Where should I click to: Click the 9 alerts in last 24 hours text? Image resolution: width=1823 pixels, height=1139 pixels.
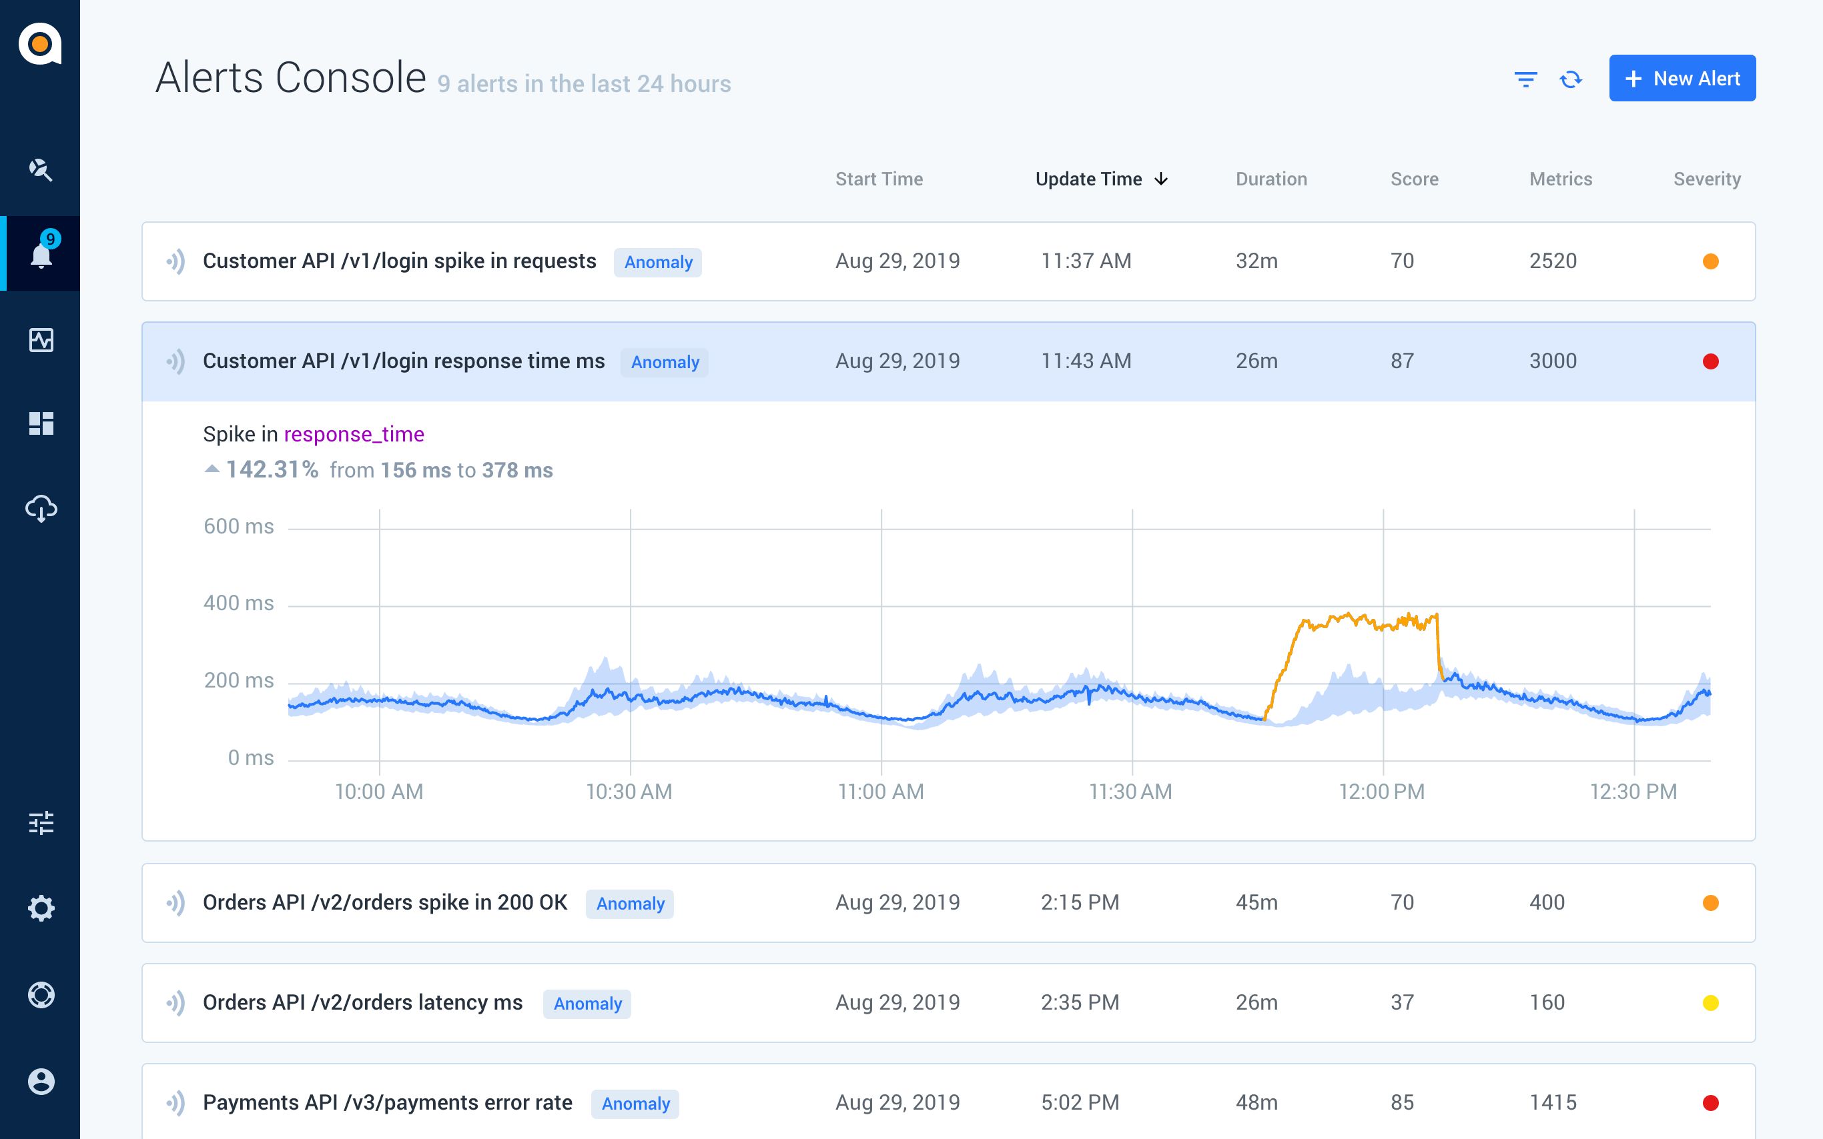[x=584, y=83]
